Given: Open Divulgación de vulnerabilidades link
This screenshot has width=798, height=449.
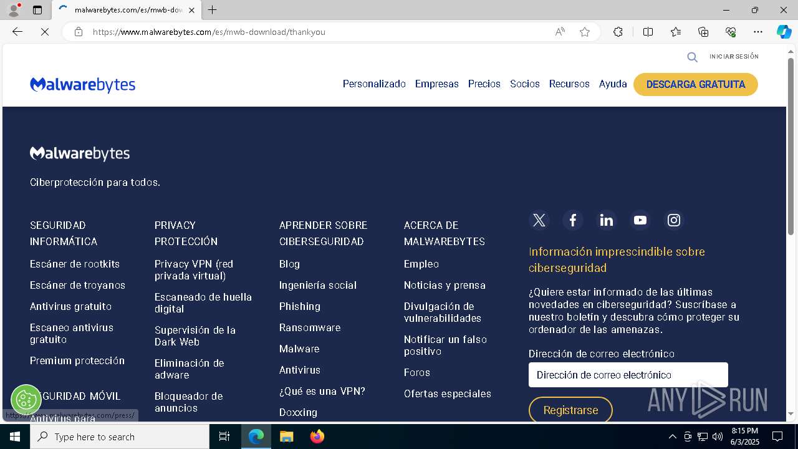Looking at the screenshot, I should tap(443, 312).
